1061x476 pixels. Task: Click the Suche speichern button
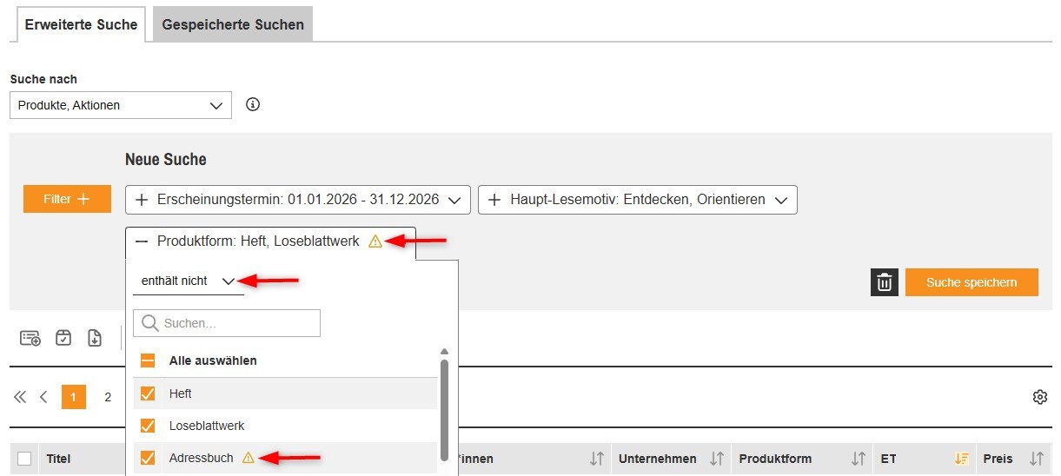click(x=971, y=282)
